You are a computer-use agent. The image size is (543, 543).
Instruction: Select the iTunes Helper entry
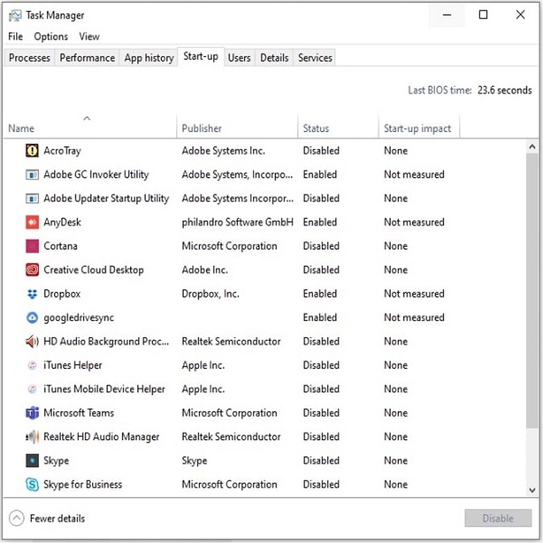73,365
